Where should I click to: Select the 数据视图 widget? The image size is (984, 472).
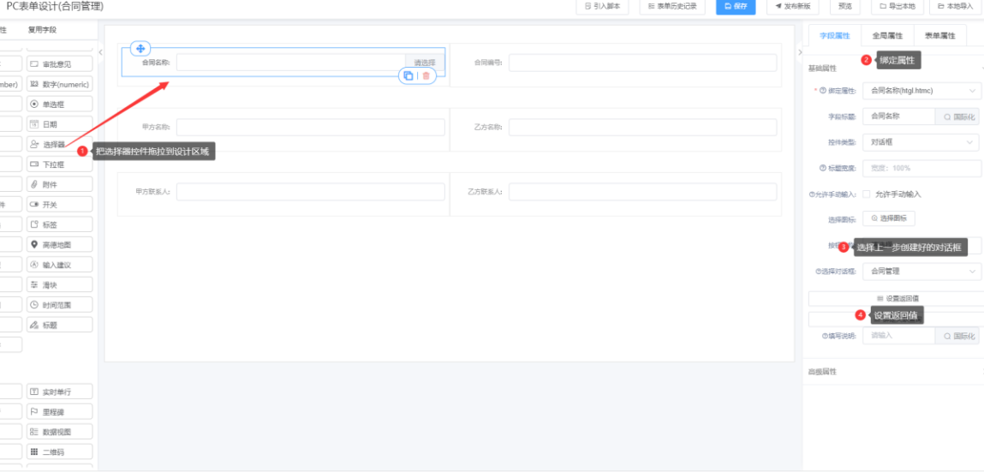pos(60,432)
